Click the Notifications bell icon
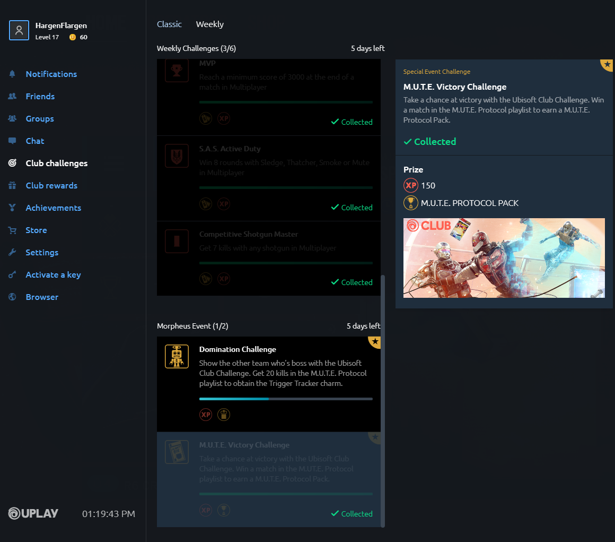Viewport: 615px width, 542px height. tap(12, 74)
